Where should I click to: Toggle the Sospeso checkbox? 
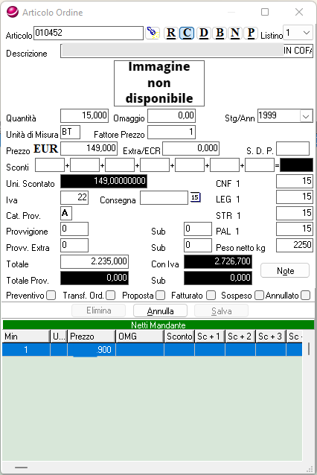coord(259,295)
